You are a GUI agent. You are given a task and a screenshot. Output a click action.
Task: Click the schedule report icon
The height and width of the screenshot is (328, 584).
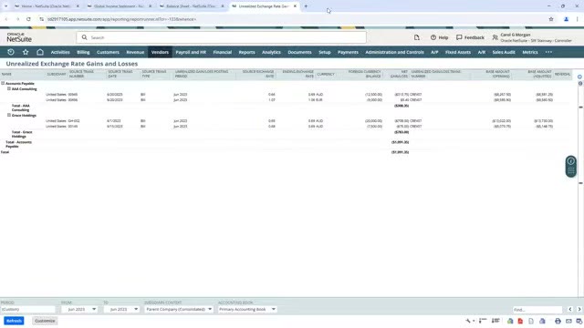(x=579, y=321)
